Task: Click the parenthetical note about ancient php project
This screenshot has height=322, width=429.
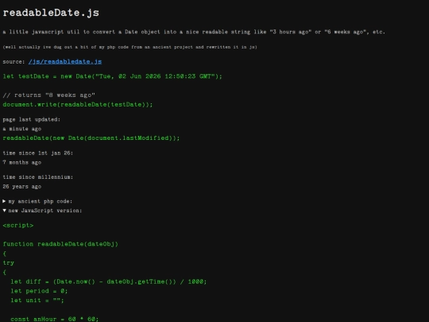Action: (x=129, y=47)
